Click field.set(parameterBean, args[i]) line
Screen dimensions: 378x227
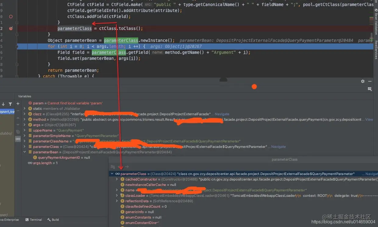coord(99,58)
